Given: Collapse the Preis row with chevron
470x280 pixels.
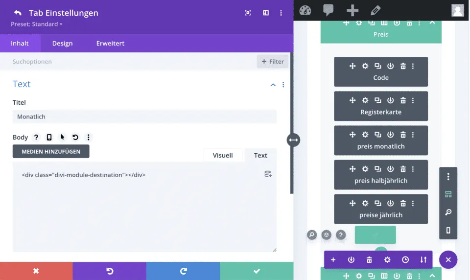Looking at the screenshot, I should [x=432, y=23].
